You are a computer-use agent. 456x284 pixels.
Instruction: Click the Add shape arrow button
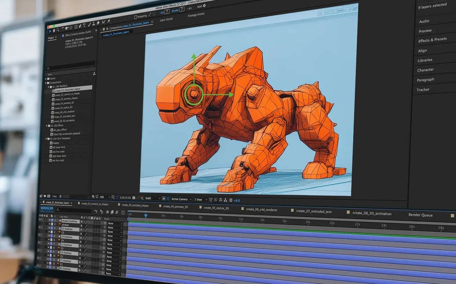coord(204,6)
